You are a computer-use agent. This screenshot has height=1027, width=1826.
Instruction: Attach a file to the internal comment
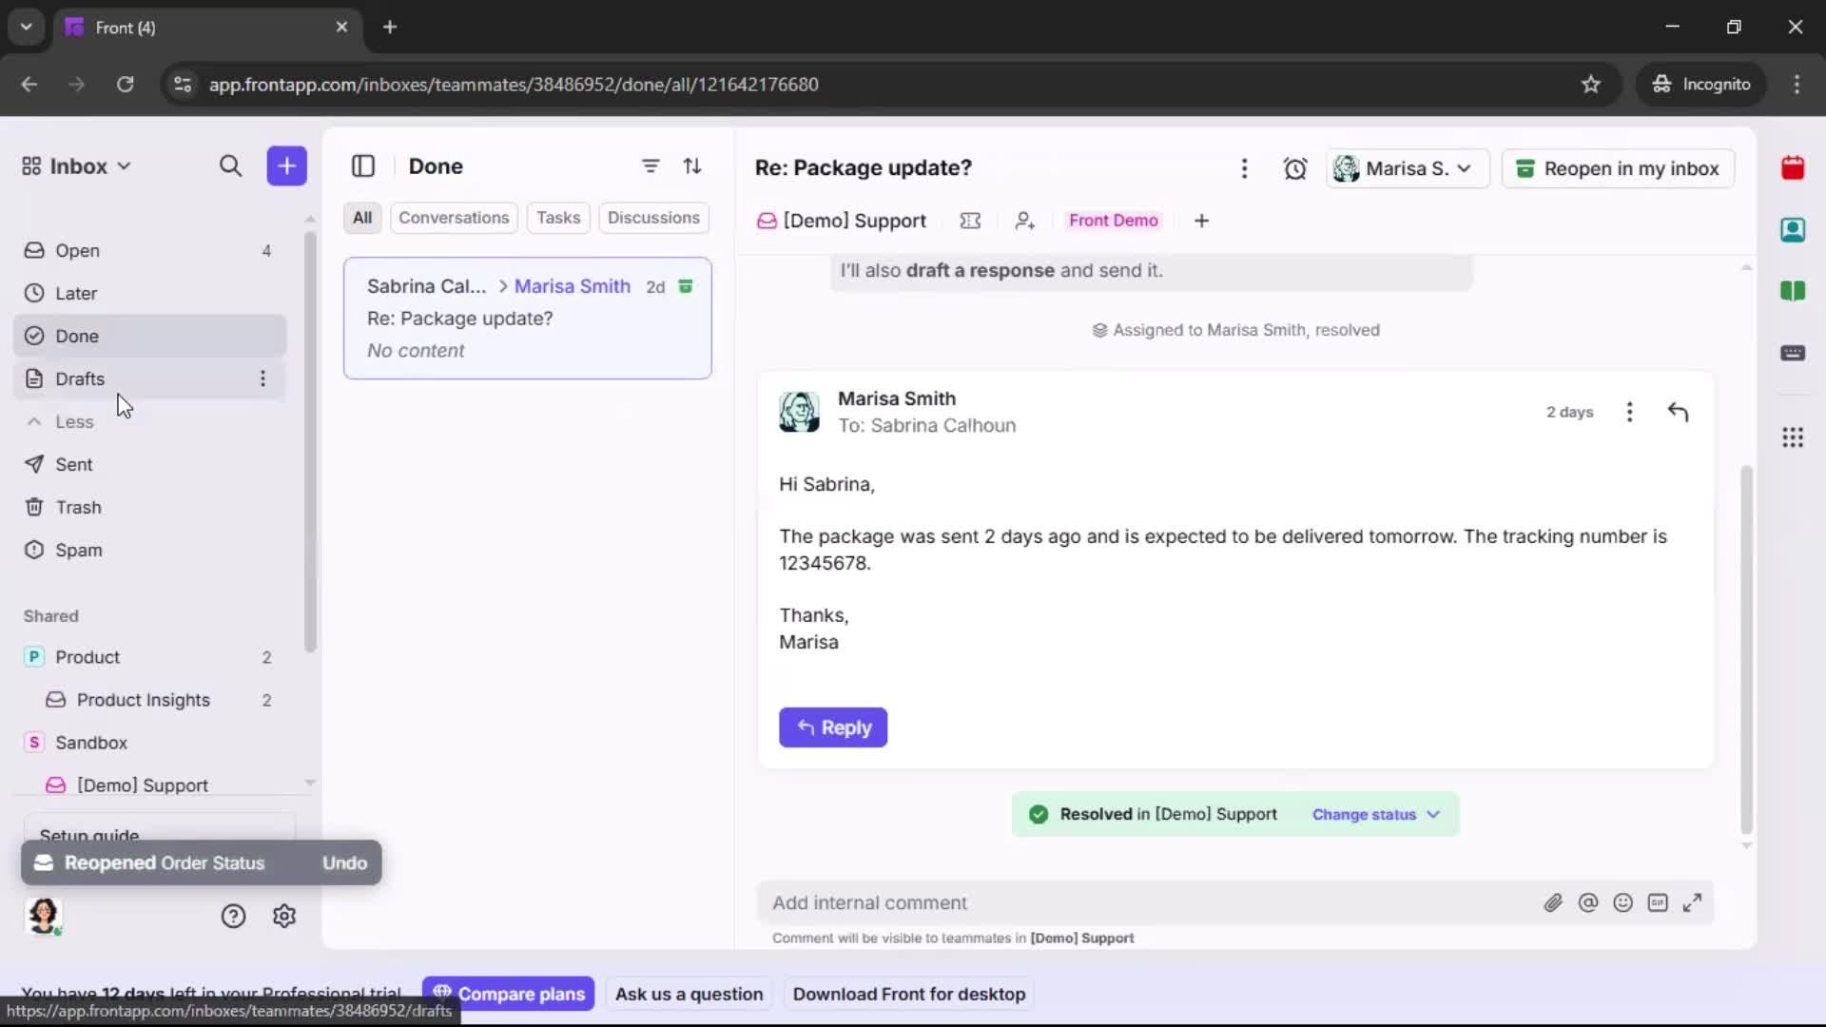(x=1554, y=902)
